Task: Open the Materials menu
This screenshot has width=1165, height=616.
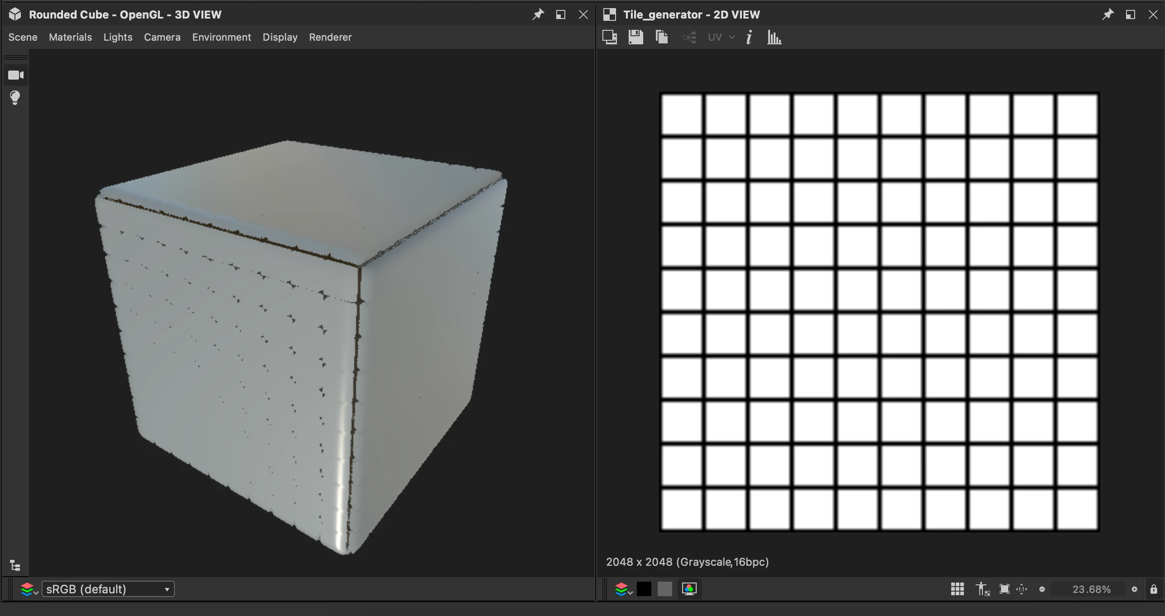Action: pyautogui.click(x=70, y=37)
